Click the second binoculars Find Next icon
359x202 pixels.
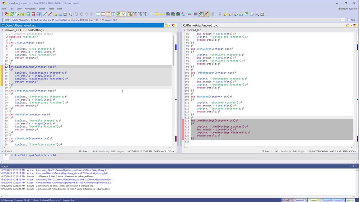click(173, 14)
